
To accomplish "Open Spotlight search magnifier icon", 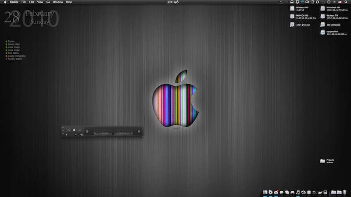I will click(x=346, y=2).
